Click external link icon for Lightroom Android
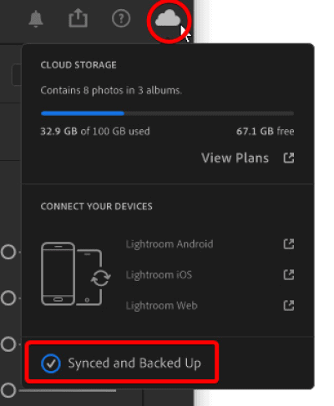The width and height of the screenshot is (334, 406). pos(289,244)
